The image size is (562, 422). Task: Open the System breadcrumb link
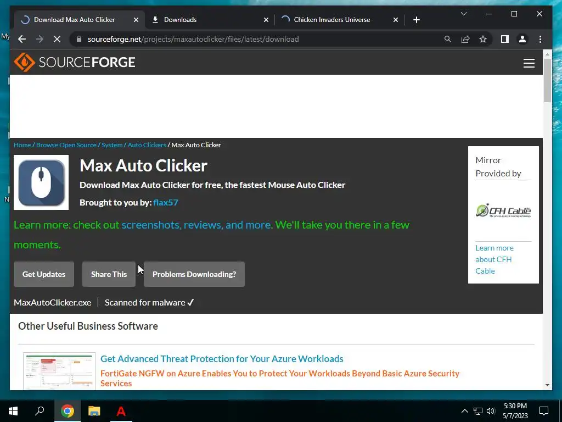click(112, 145)
